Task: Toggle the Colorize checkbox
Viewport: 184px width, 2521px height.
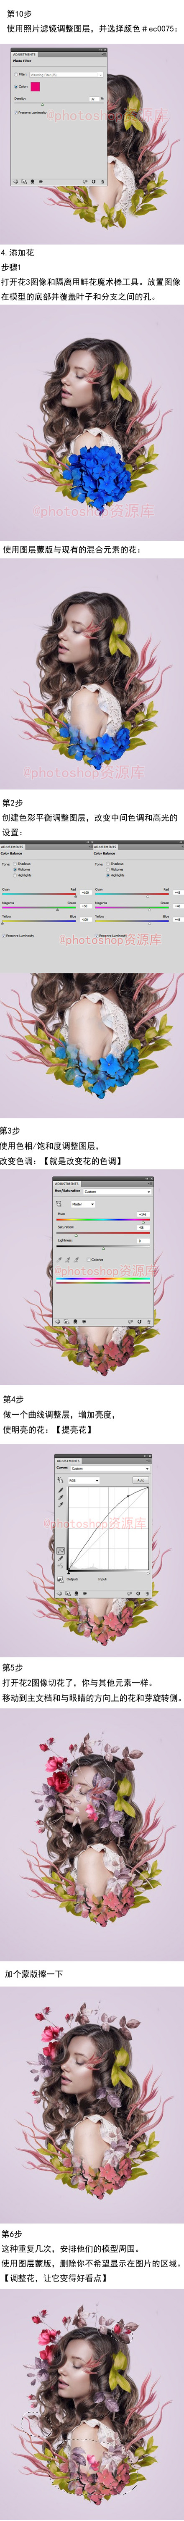Action: pyautogui.click(x=88, y=1260)
